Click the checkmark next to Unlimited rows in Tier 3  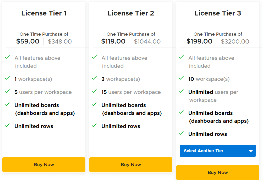tap(181, 133)
